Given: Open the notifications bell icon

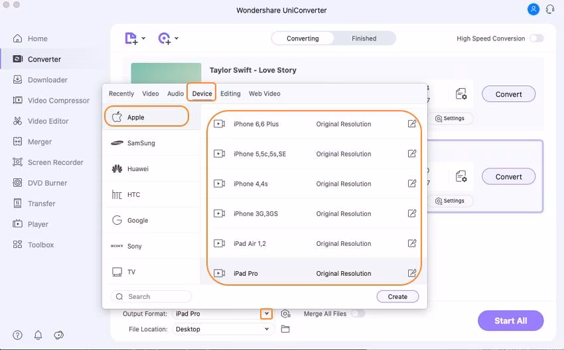Looking at the screenshot, I should point(38,335).
